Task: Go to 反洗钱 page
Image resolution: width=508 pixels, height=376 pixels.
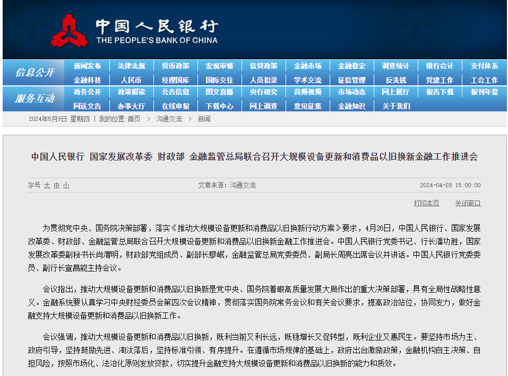Action: point(395,80)
